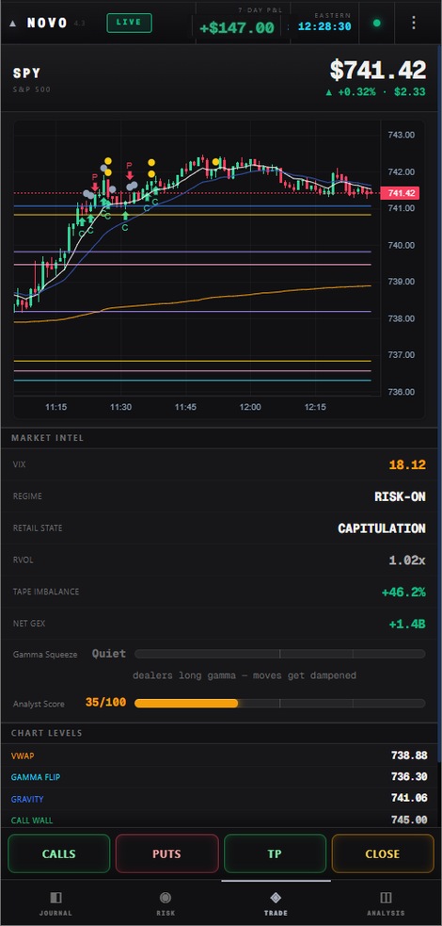Select the SPY ticker symbol
This screenshot has width=442, height=926.
point(27,73)
